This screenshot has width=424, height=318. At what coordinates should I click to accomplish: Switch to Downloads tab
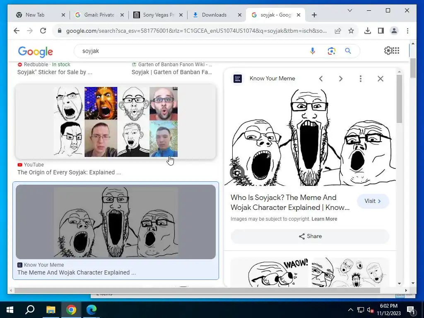(x=214, y=15)
